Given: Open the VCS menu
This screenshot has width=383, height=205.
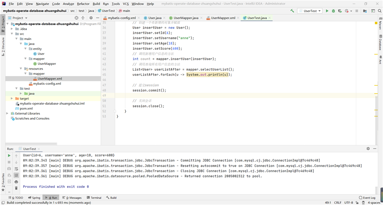Looking at the screenshot, I should (x=126, y=4).
